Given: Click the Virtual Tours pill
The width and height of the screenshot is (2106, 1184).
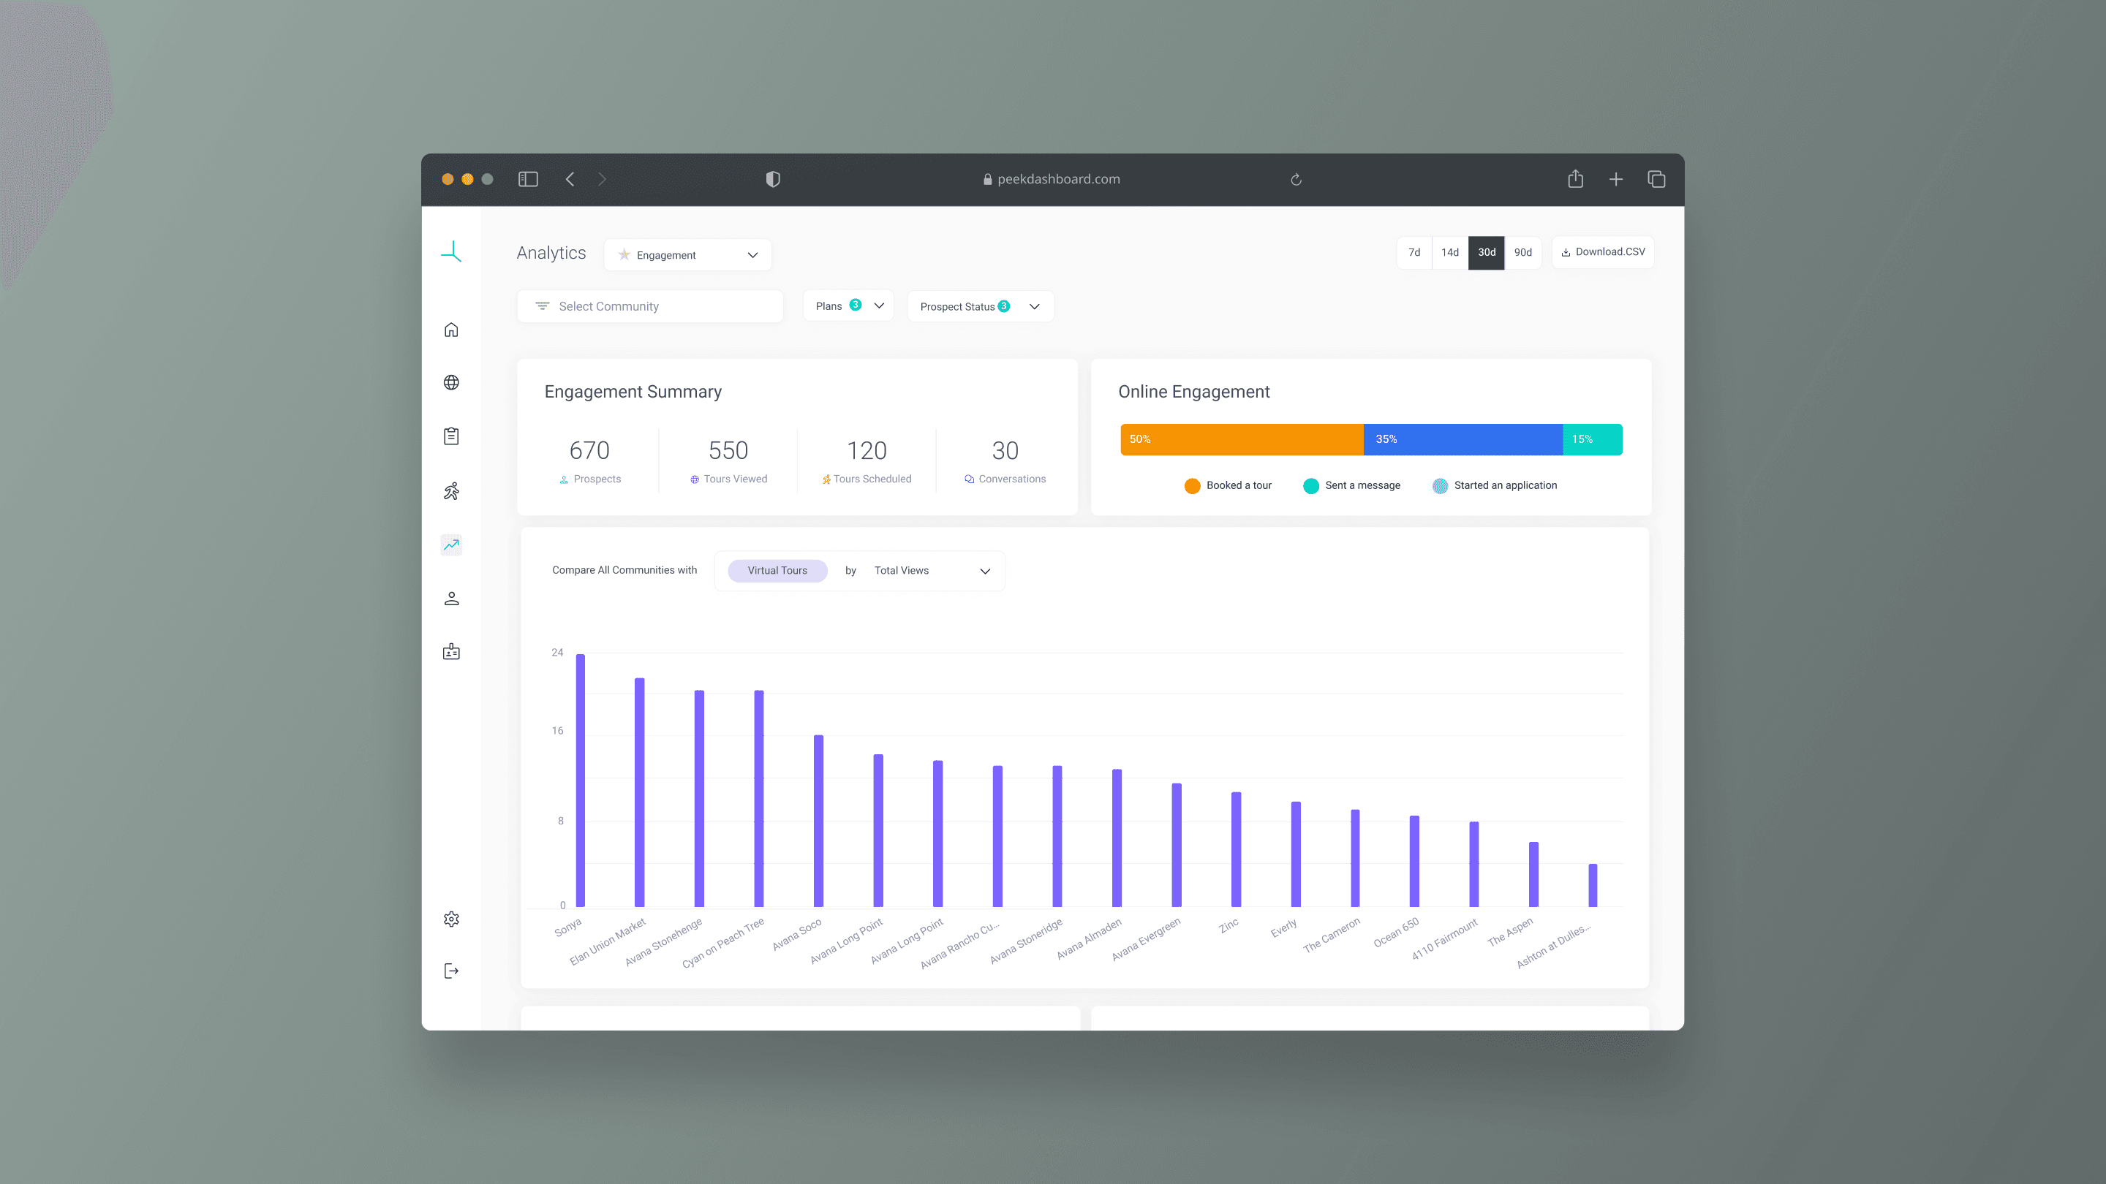Looking at the screenshot, I should point(777,570).
